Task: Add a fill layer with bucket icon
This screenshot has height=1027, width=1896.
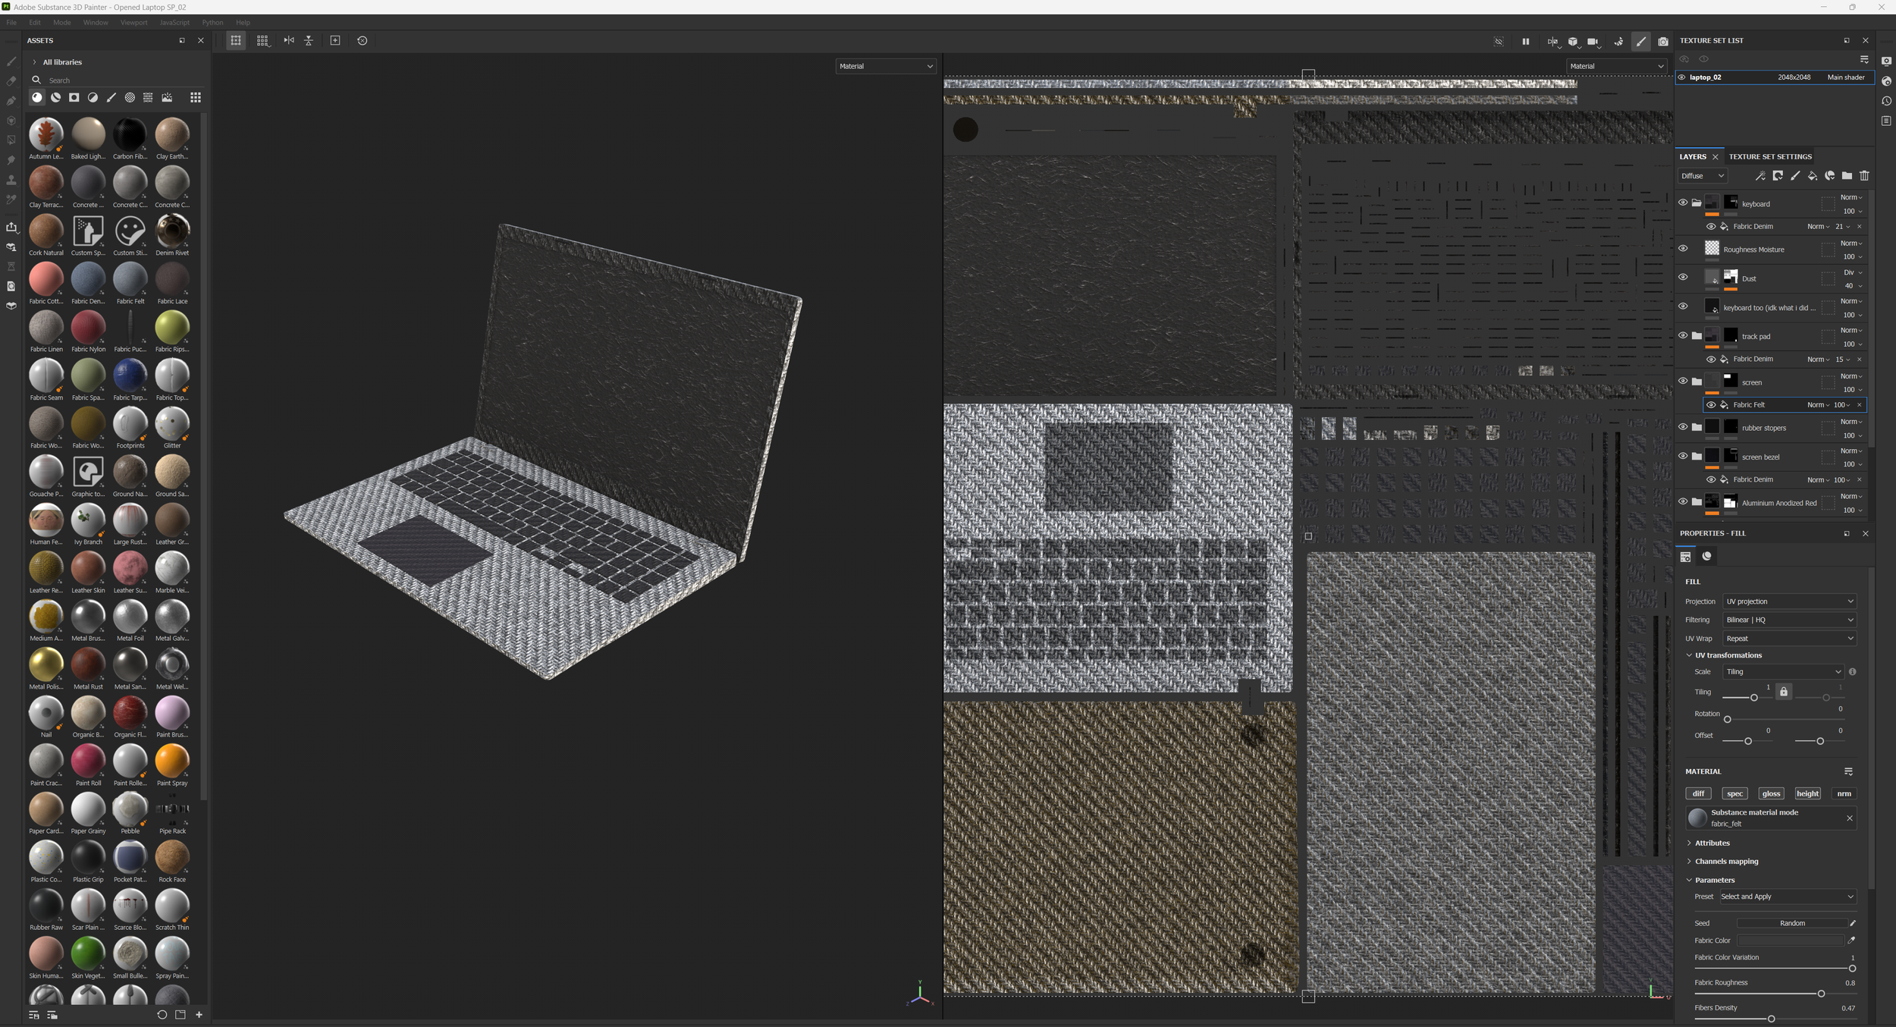Action: click(x=1812, y=176)
